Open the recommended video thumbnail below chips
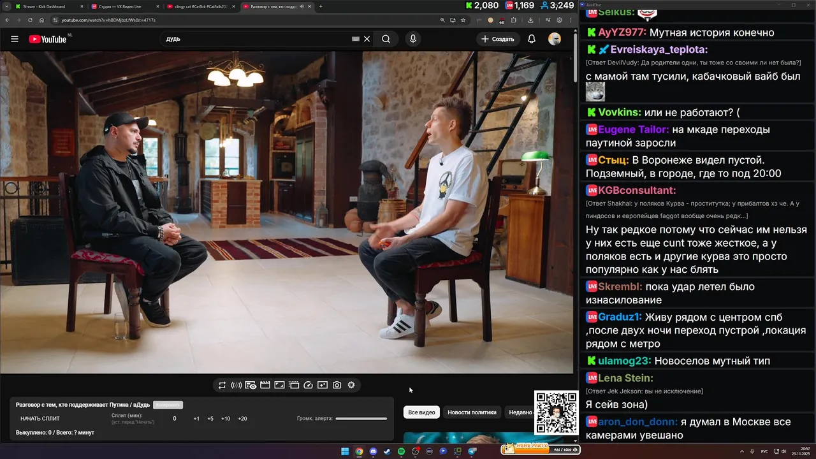Image resolution: width=816 pixels, height=459 pixels. (x=483, y=437)
